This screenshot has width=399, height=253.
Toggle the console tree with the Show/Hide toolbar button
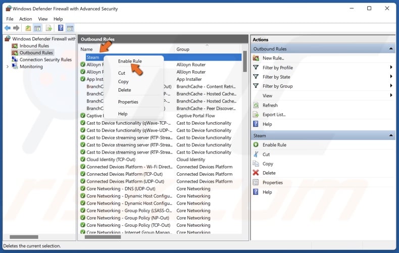click(38, 28)
